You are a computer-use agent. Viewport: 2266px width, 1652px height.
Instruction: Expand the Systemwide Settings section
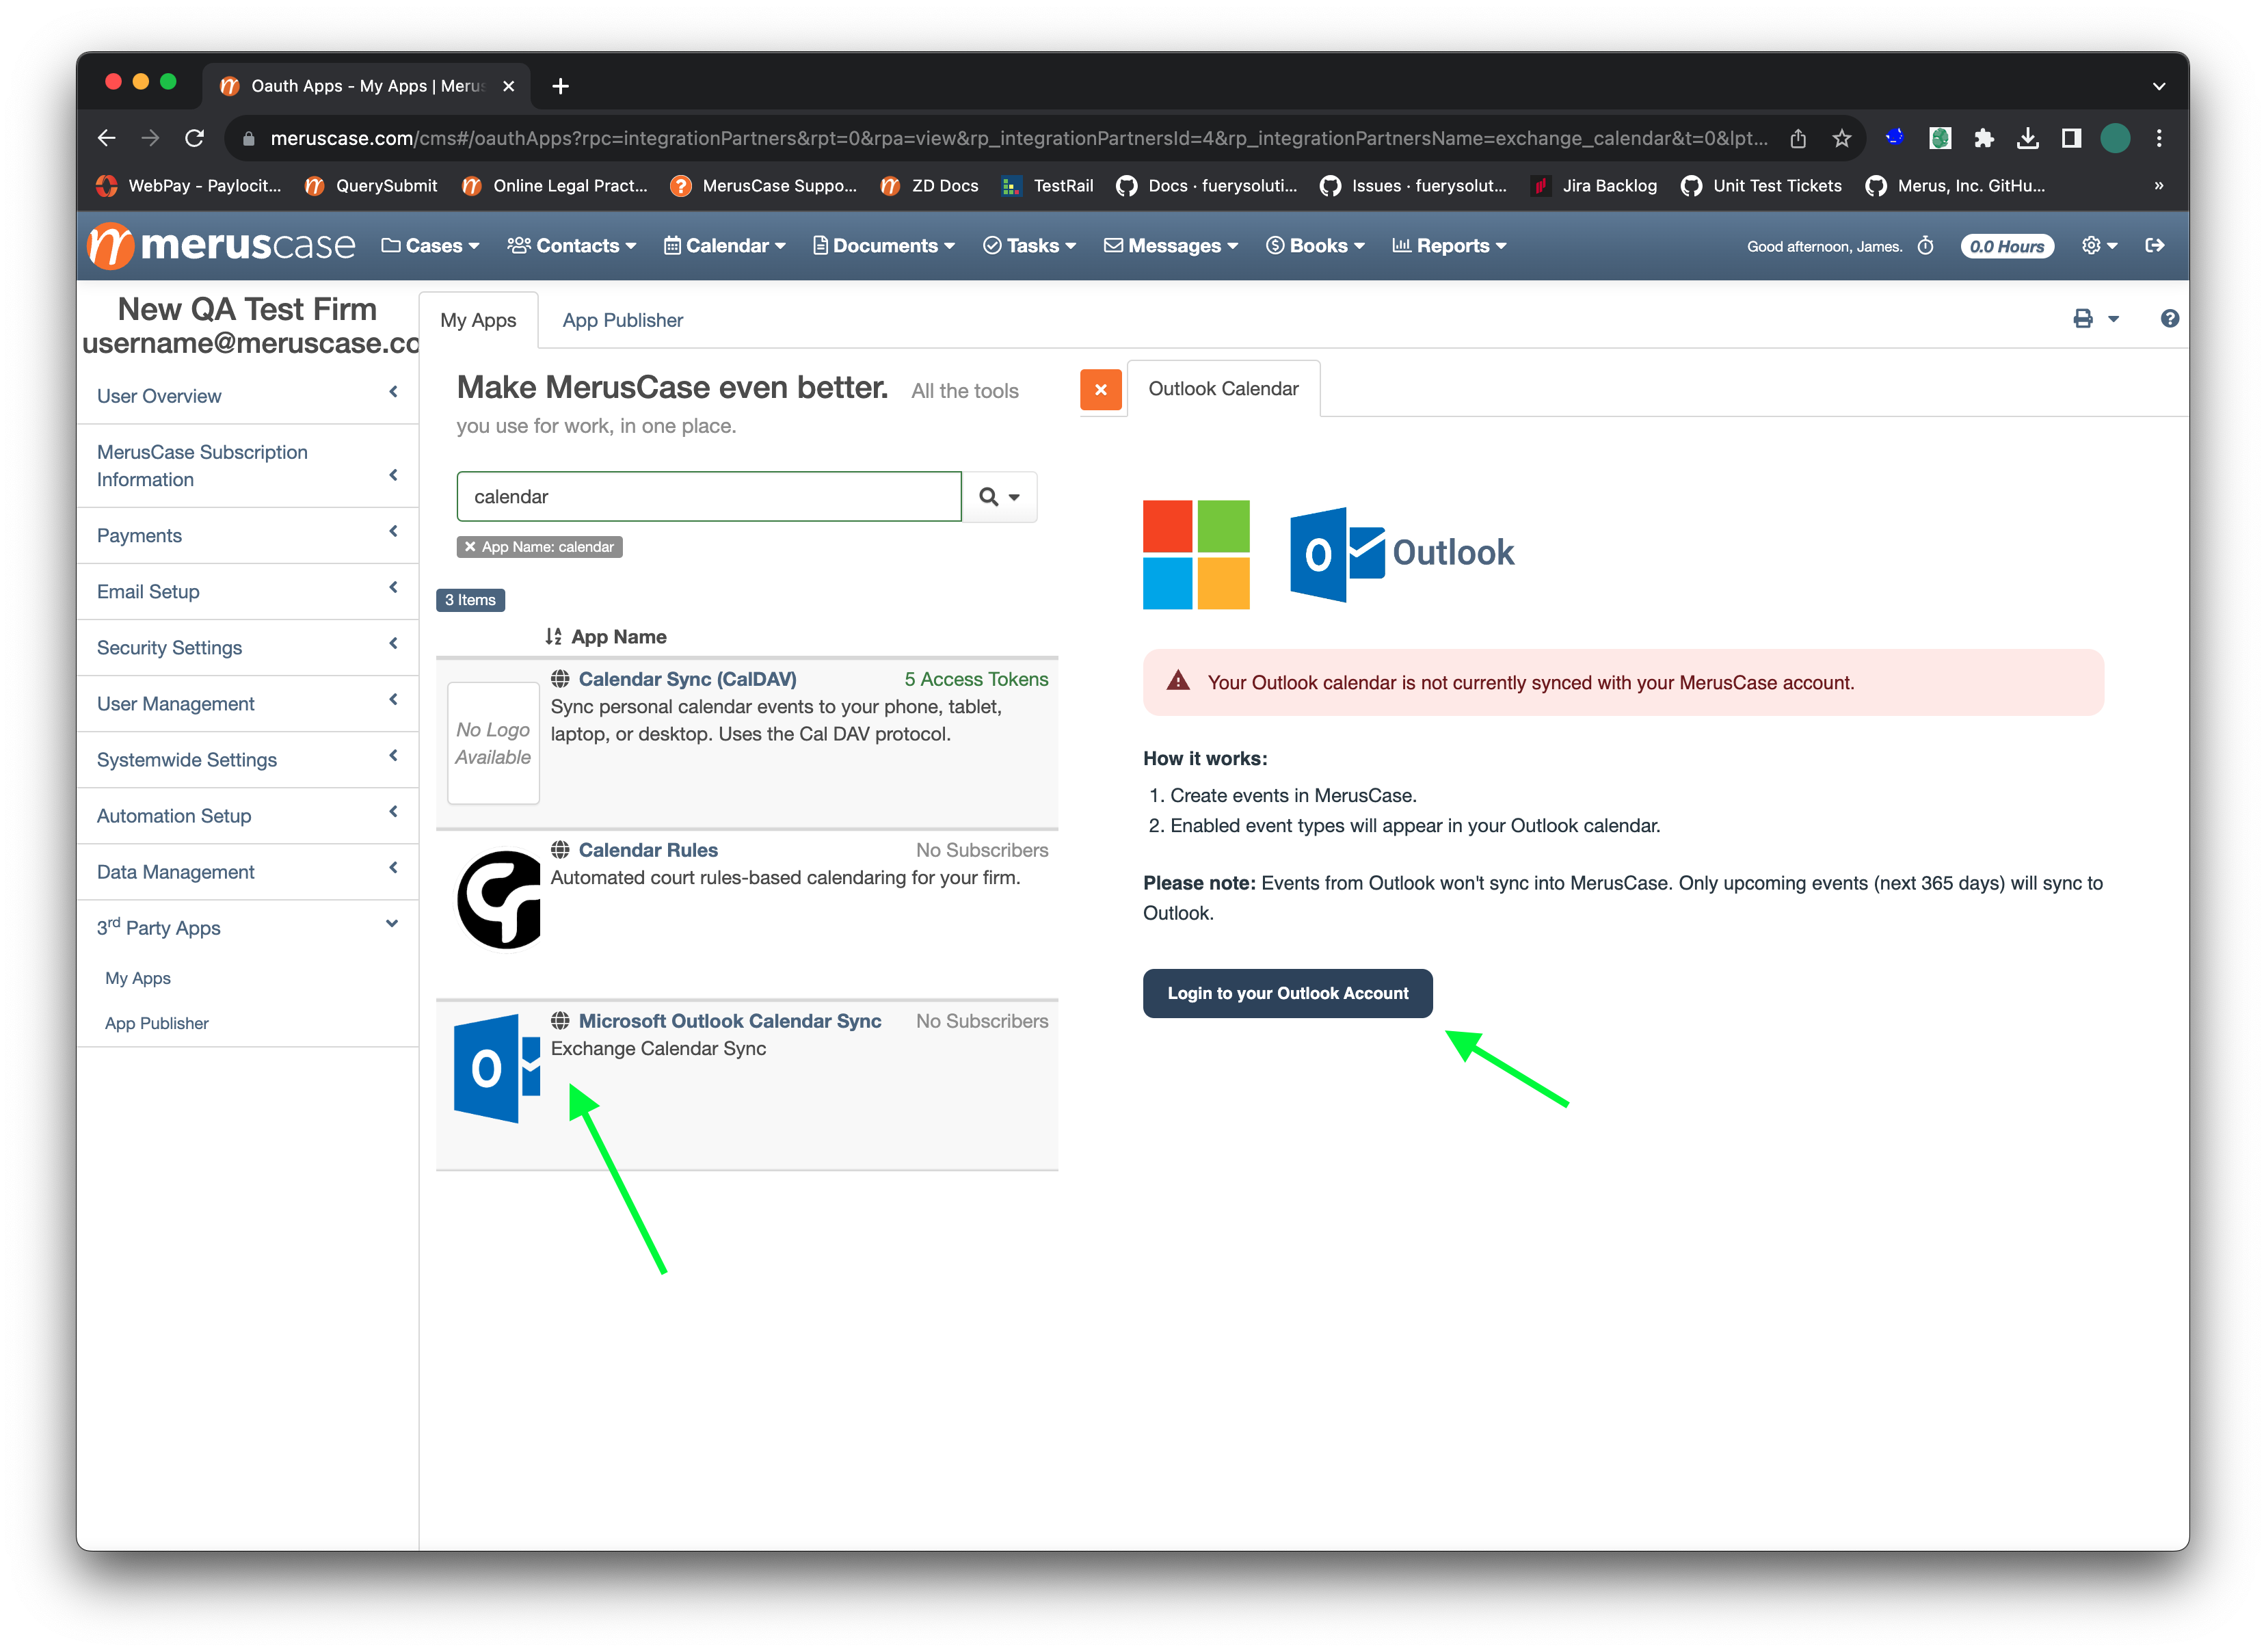pyautogui.click(x=247, y=759)
